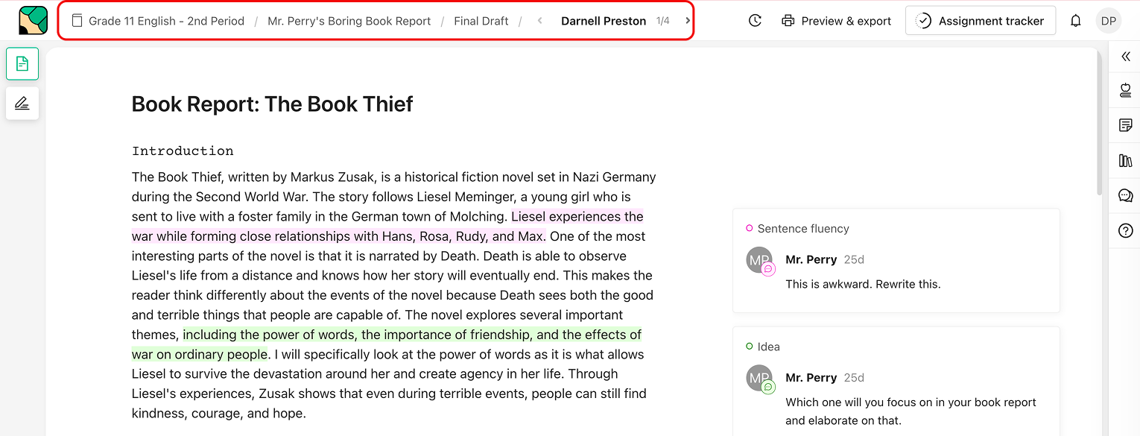Open the Sentence fluency comment label
1140x436 pixels.
click(803, 229)
